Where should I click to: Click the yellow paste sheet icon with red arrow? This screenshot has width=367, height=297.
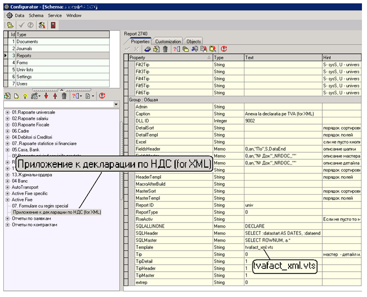point(213,49)
